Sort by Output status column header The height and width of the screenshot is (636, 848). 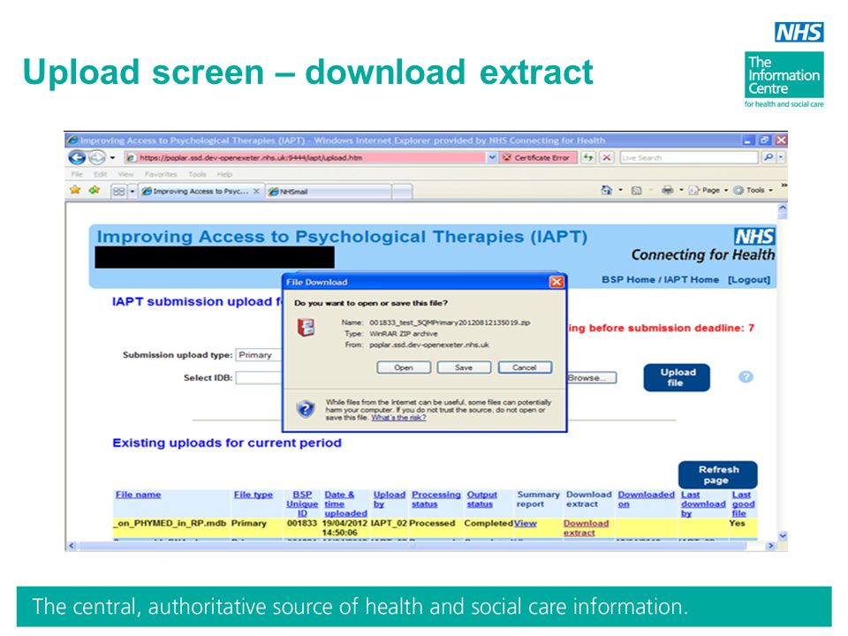pos(482,499)
